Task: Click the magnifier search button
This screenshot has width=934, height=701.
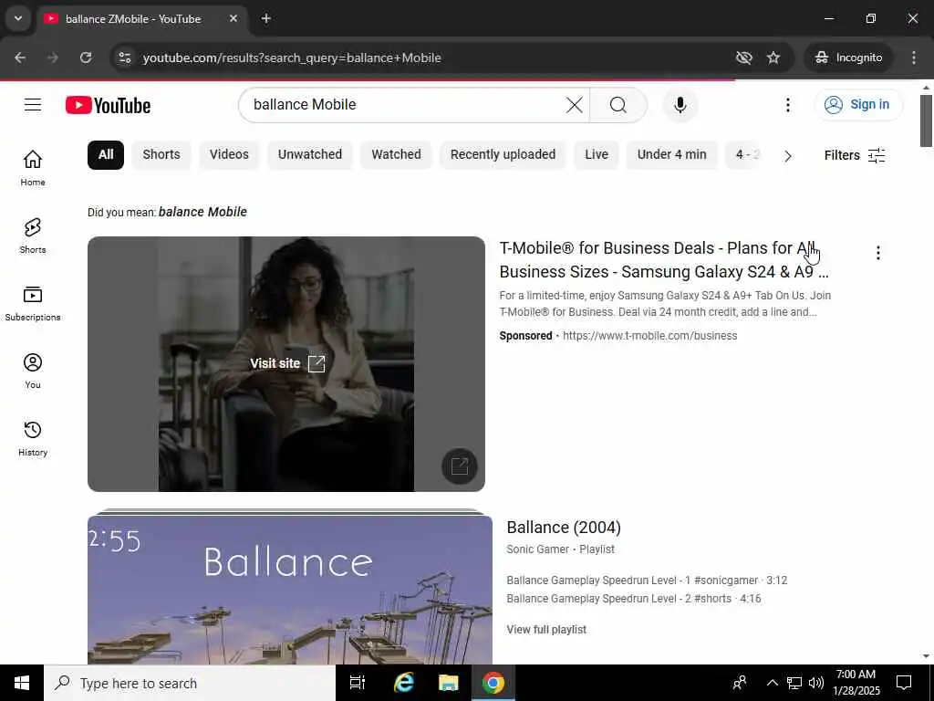Action: [x=618, y=105]
